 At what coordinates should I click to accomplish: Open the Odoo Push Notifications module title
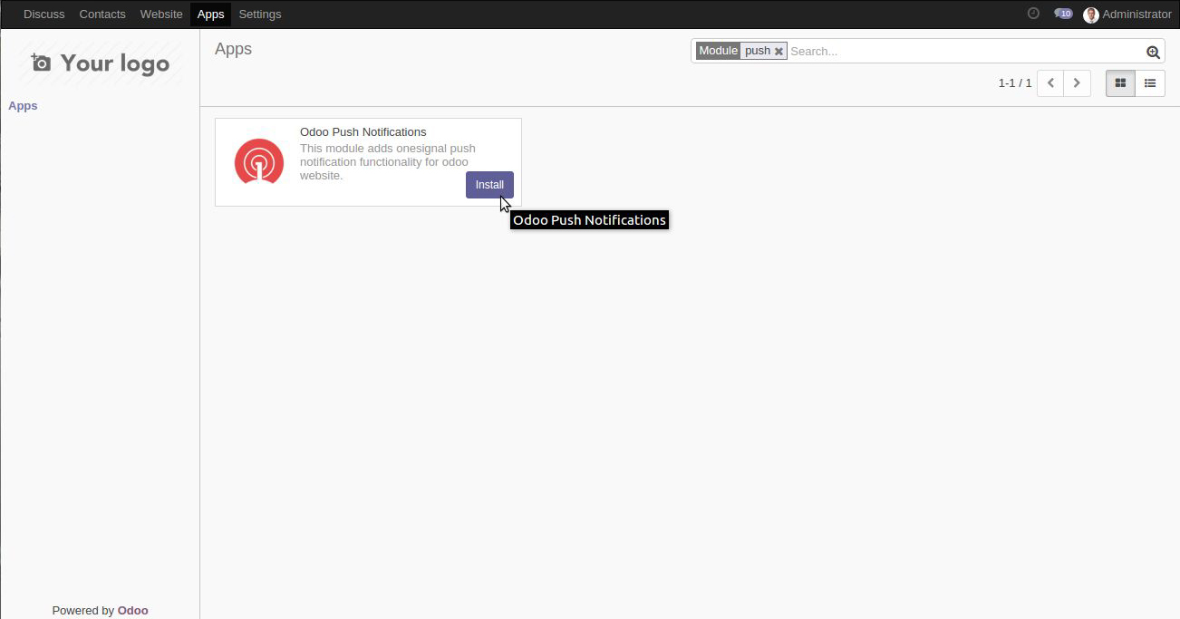pos(363,132)
